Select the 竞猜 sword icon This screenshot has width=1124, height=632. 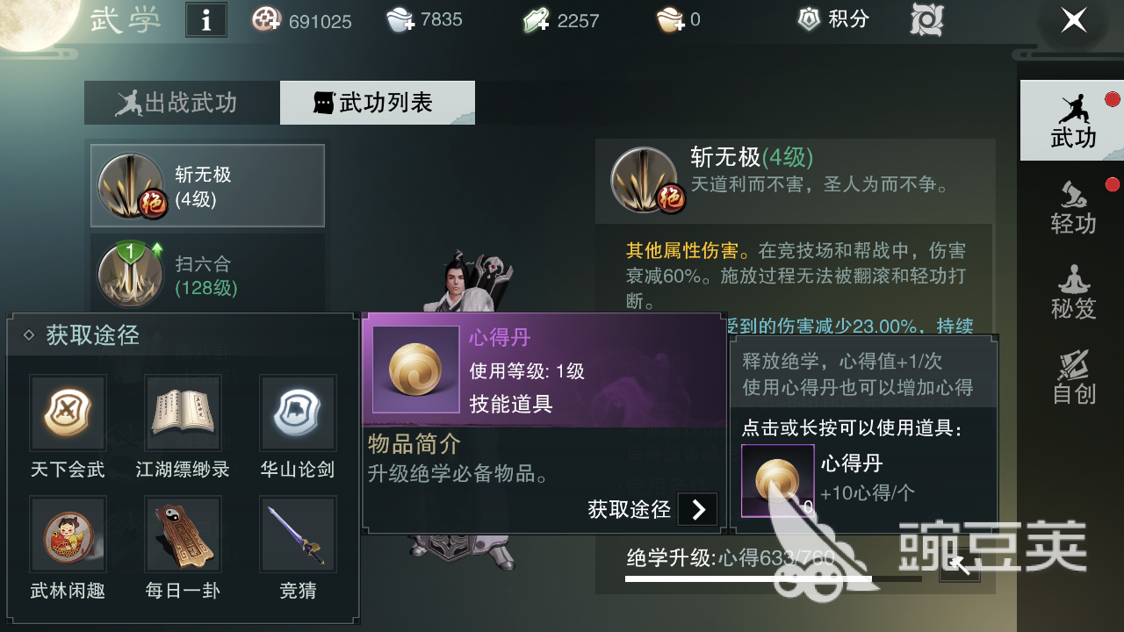click(x=298, y=534)
